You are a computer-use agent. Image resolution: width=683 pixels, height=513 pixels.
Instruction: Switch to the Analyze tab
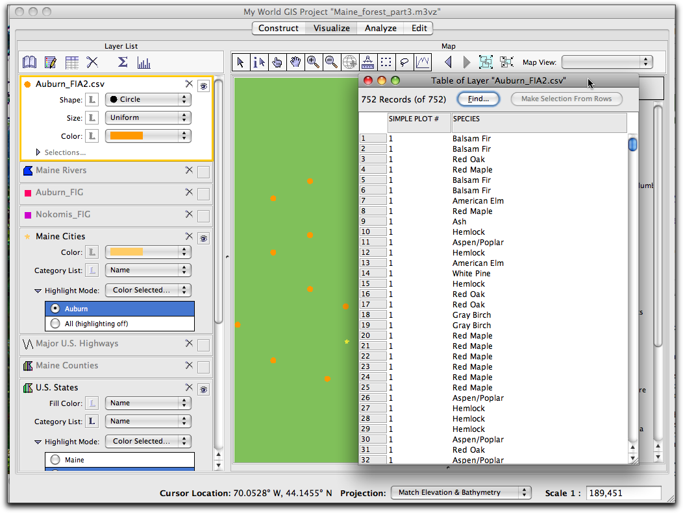click(380, 28)
